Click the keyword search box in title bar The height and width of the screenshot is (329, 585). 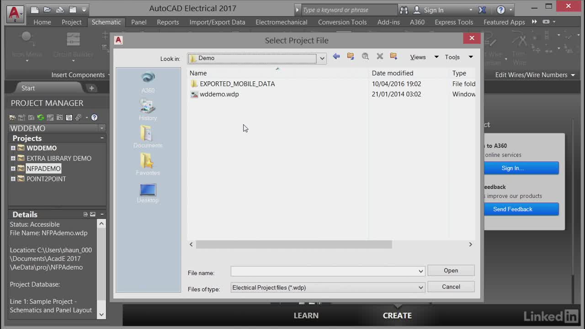pos(350,10)
